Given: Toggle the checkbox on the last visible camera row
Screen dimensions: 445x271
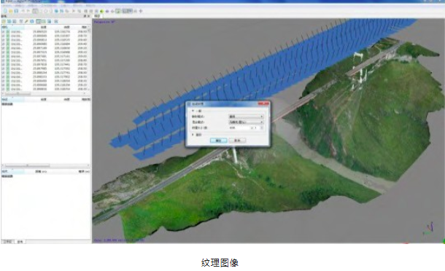Looking at the screenshot, I should click(x=4, y=89).
